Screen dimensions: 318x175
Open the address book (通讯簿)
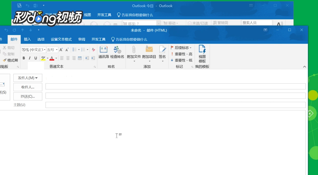(104, 52)
